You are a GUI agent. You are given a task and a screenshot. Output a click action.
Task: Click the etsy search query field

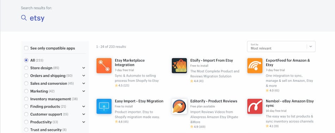tap(37, 18)
